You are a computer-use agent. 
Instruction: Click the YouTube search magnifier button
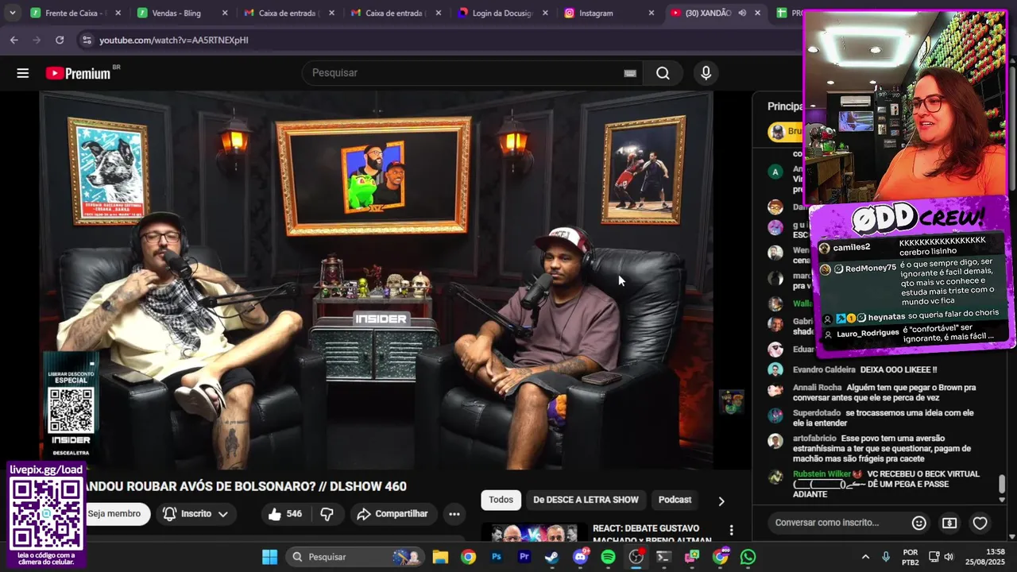pos(663,73)
